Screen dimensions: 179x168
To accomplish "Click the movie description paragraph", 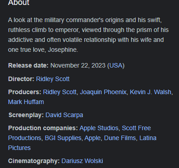I will pyautogui.click(x=88, y=35).
